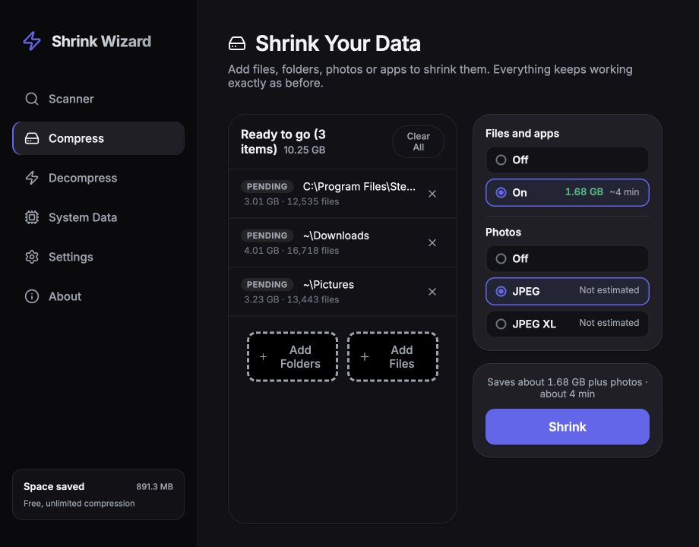Open the Compress section
Image resolution: width=699 pixels, height=547 pixels.
pyautogui.click(x=99, y=138)
